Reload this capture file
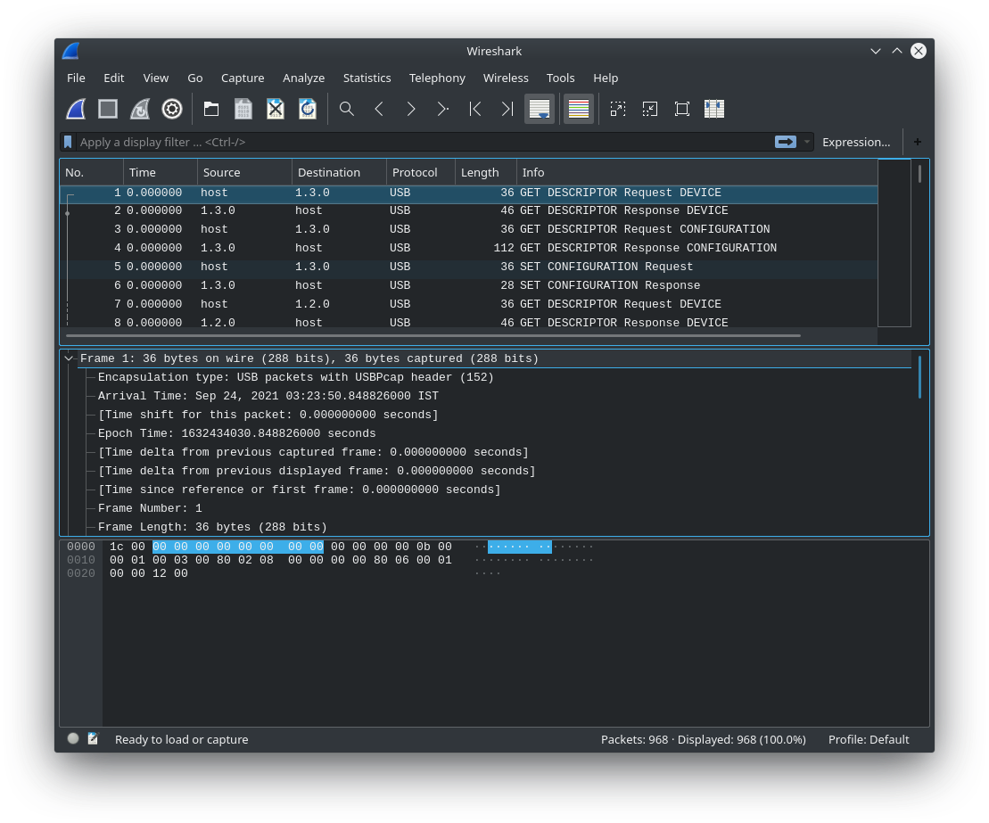Viewport: 989px width, 823px height. click(308, 109)
